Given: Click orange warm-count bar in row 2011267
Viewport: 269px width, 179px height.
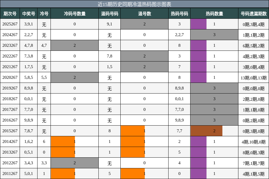Looking at the screenshot, I should tap(132, 174).
